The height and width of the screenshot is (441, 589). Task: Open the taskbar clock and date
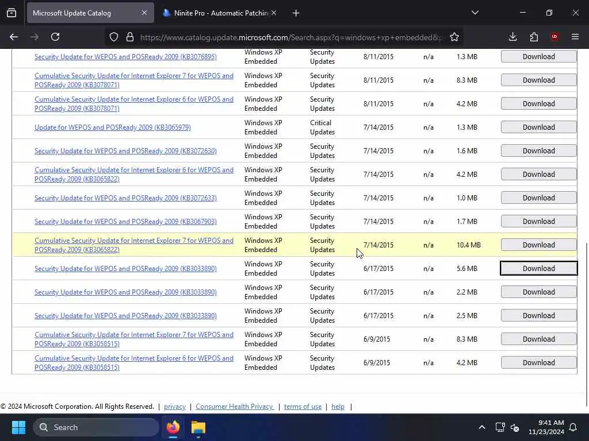tap(546, 427)
